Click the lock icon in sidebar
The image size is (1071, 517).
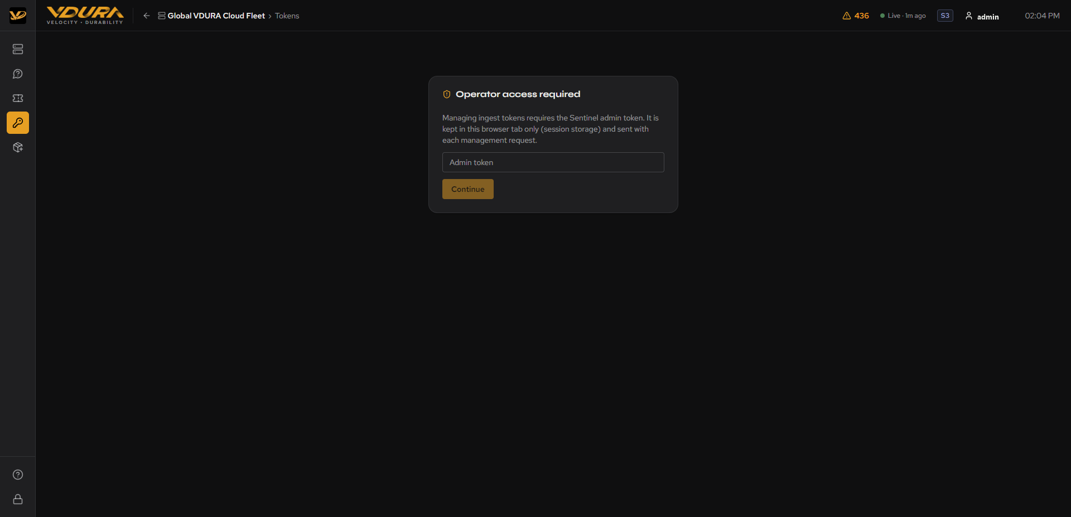[x=18, y=499]
